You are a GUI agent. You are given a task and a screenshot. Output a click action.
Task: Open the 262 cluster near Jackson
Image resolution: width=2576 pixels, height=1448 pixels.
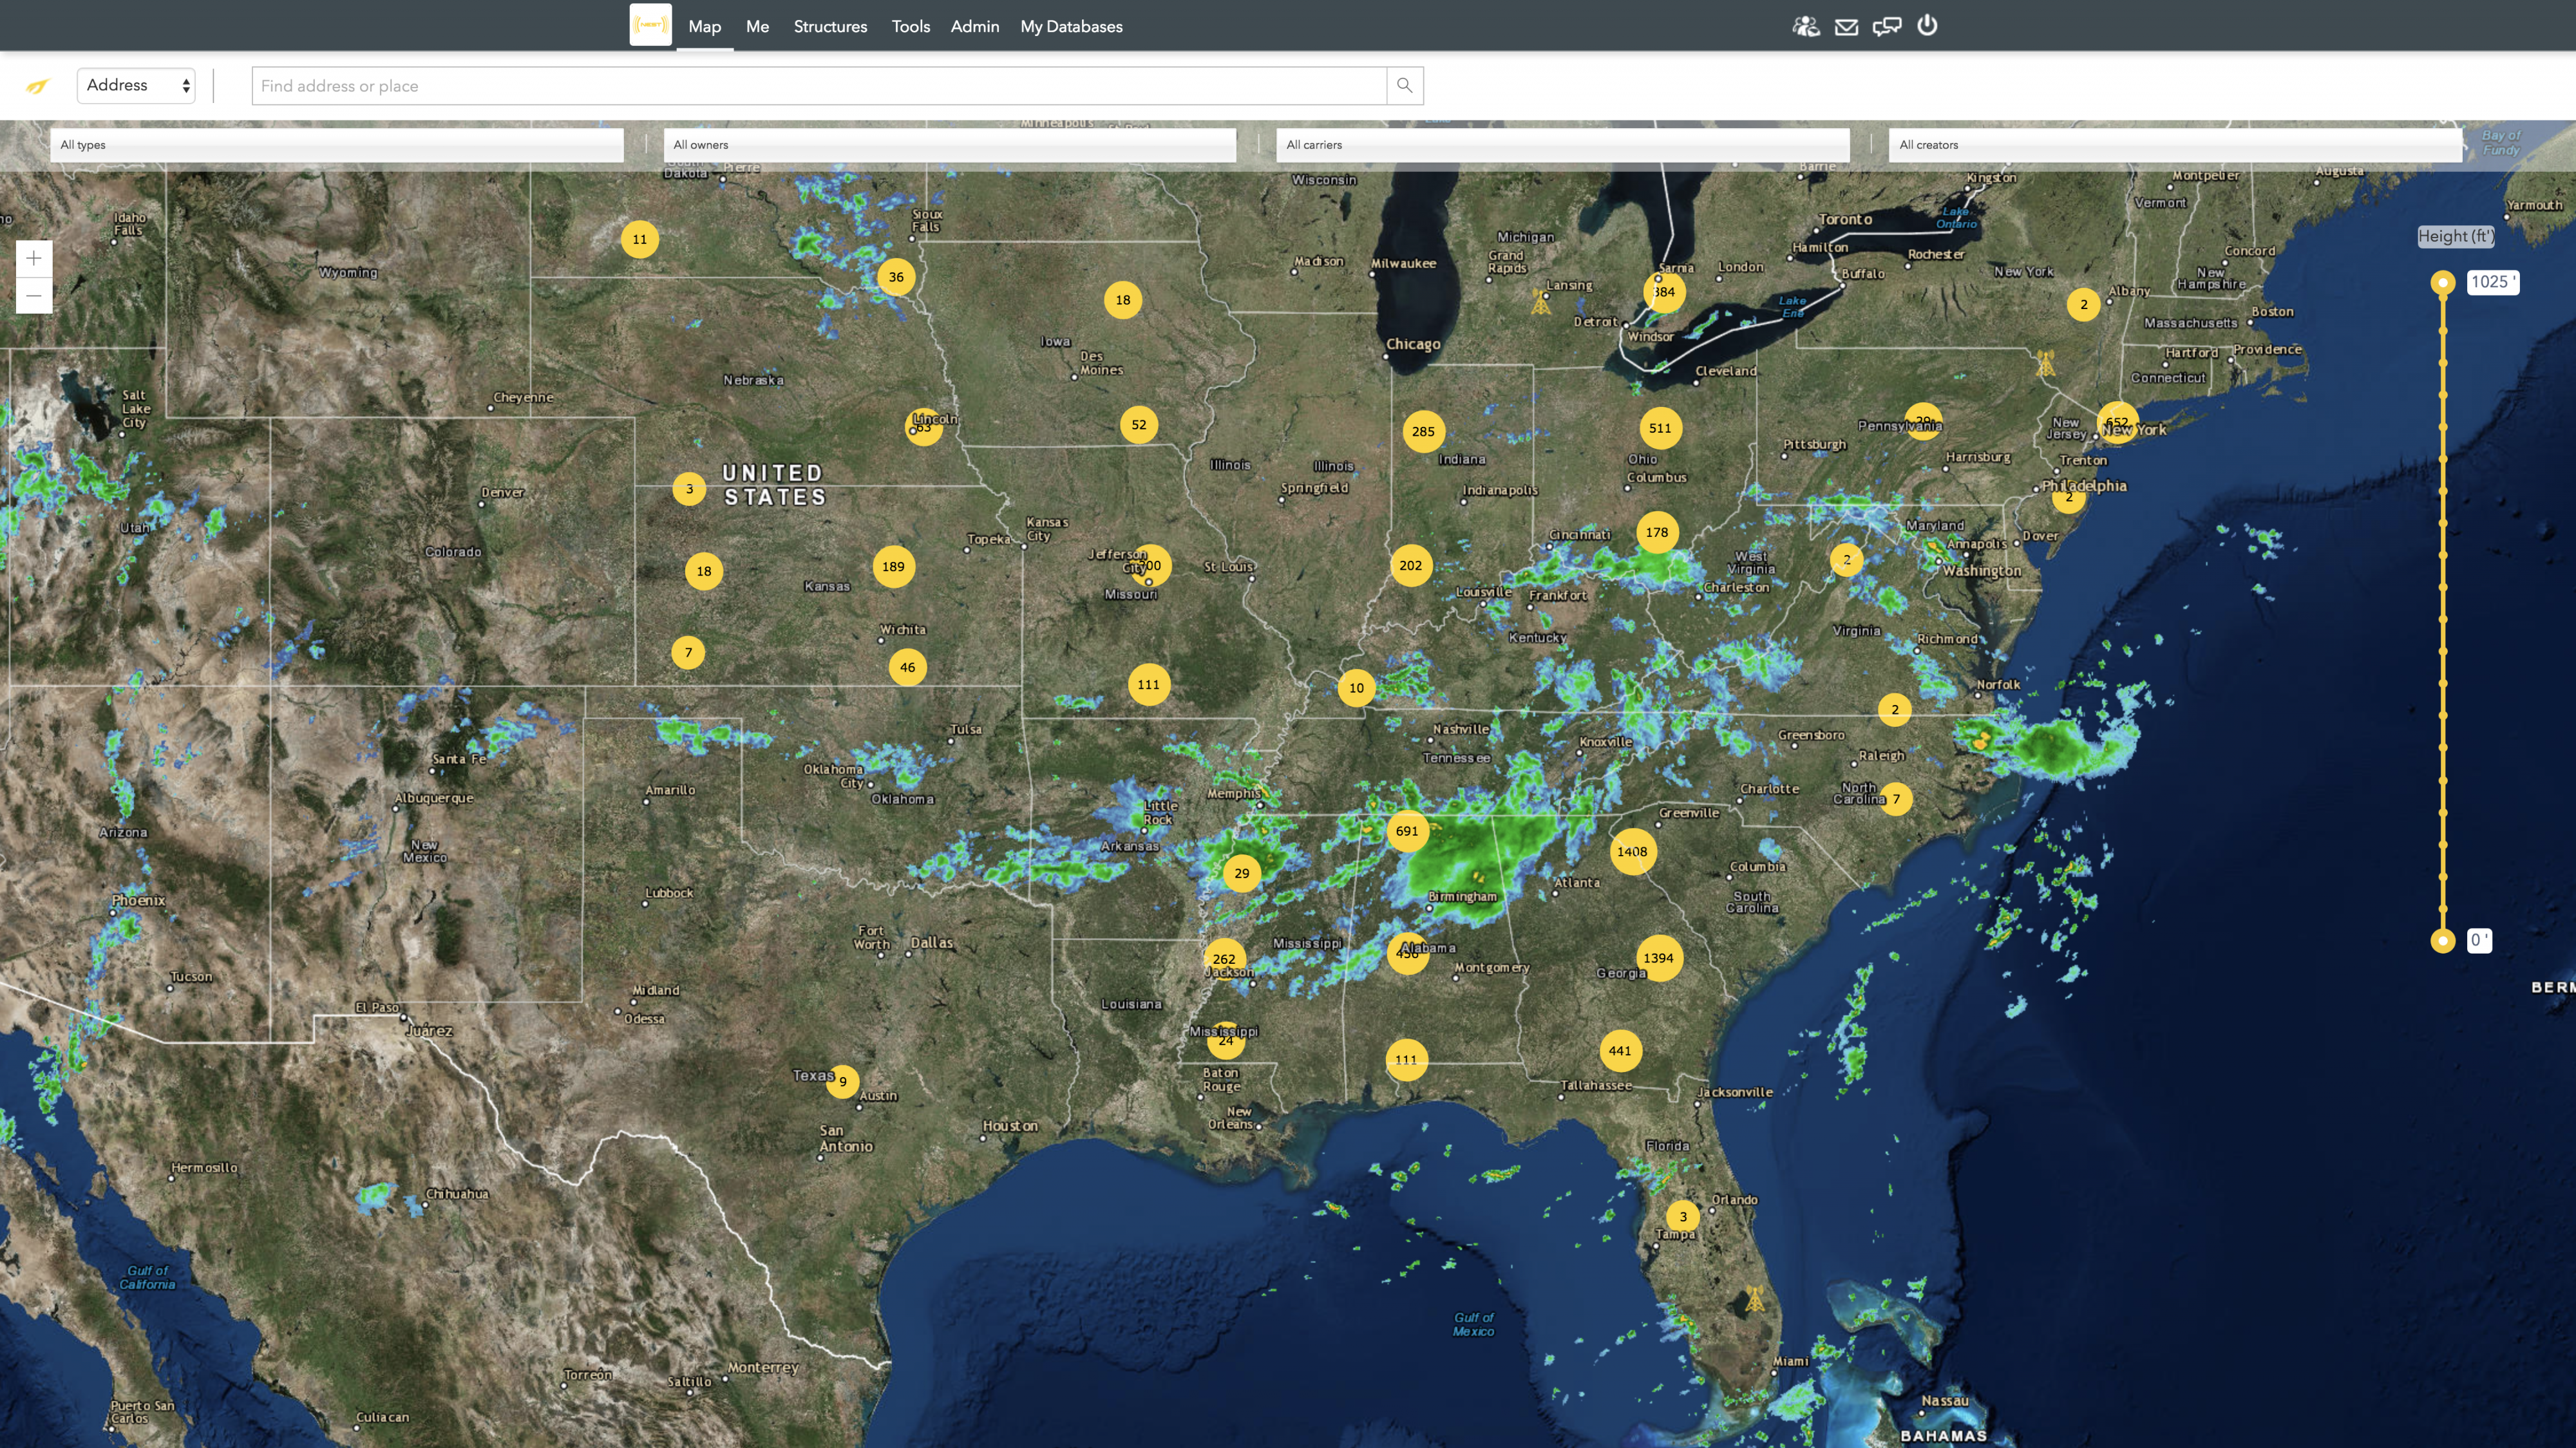[x=1224, y=959]
